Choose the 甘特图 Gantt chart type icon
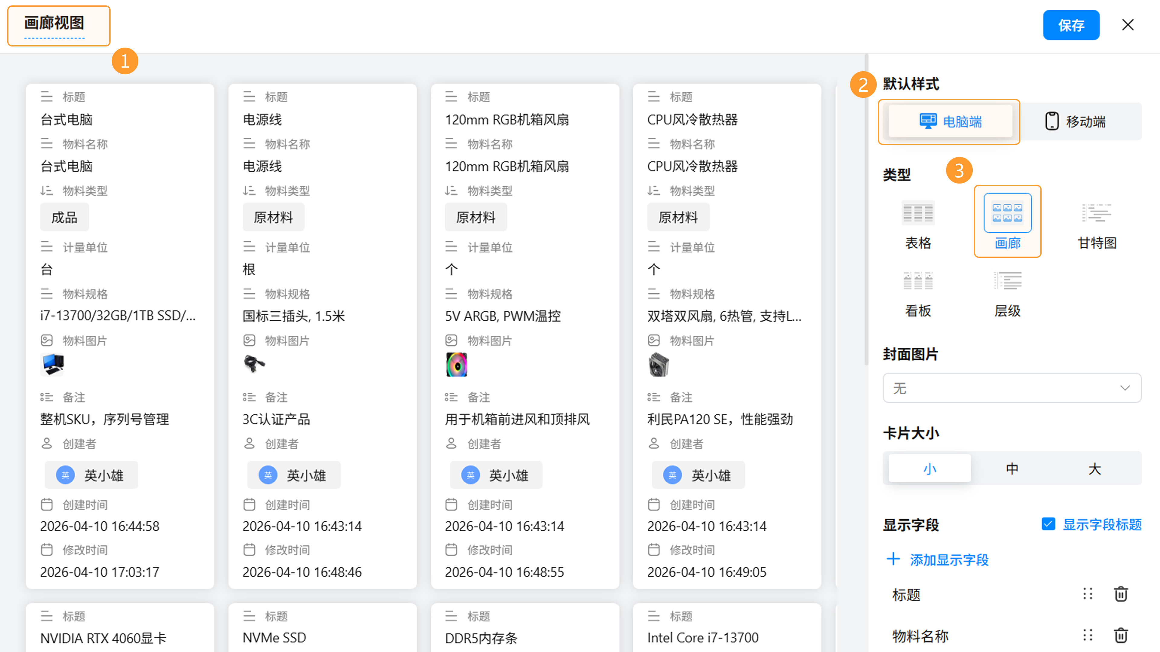Image resolution: width=1160 pixels, height=652 pixels. [1097, 213]
